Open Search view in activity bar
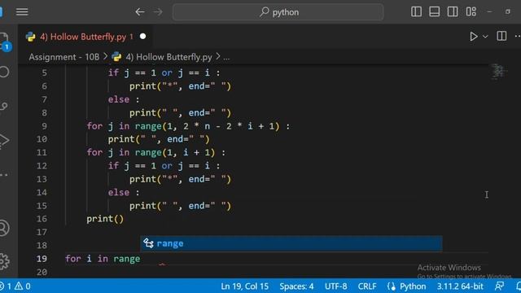521x293 pixels. [5, 72]
